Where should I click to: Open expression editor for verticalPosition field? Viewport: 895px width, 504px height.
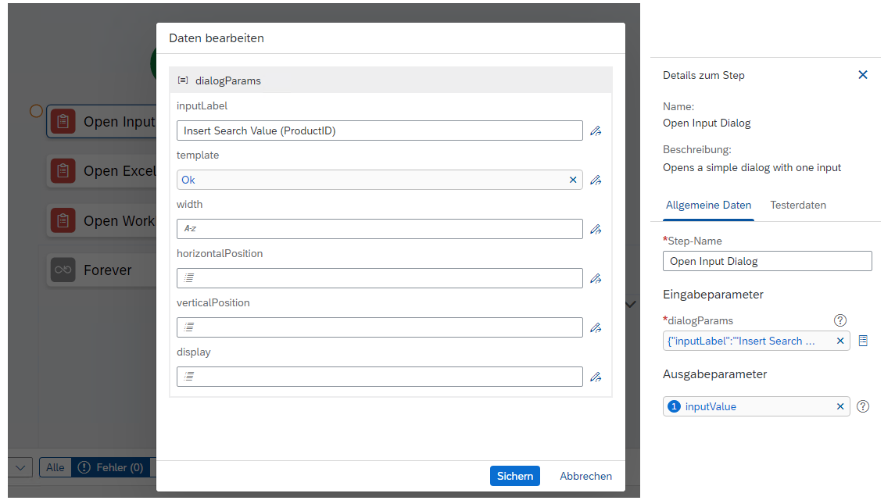click(x=596, y=327)
